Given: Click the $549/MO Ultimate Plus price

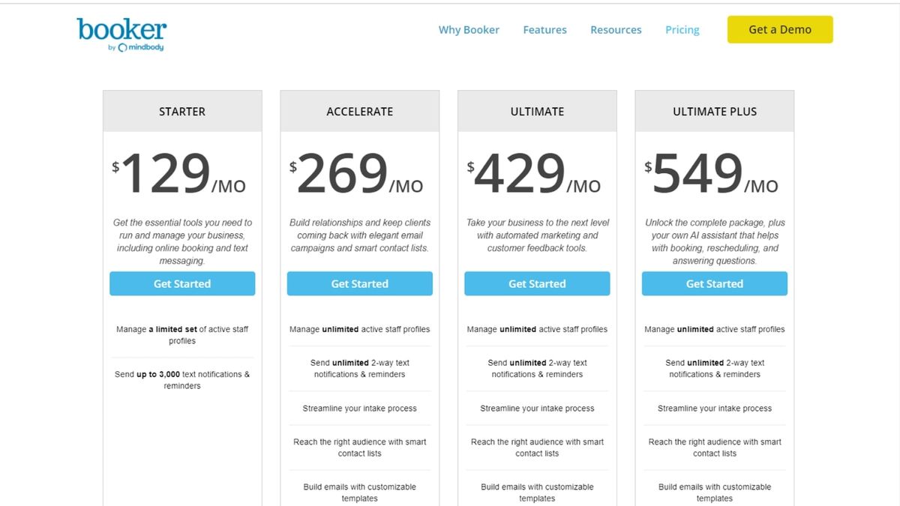Looking at the screenshot, I should click(x=712, y=174).
